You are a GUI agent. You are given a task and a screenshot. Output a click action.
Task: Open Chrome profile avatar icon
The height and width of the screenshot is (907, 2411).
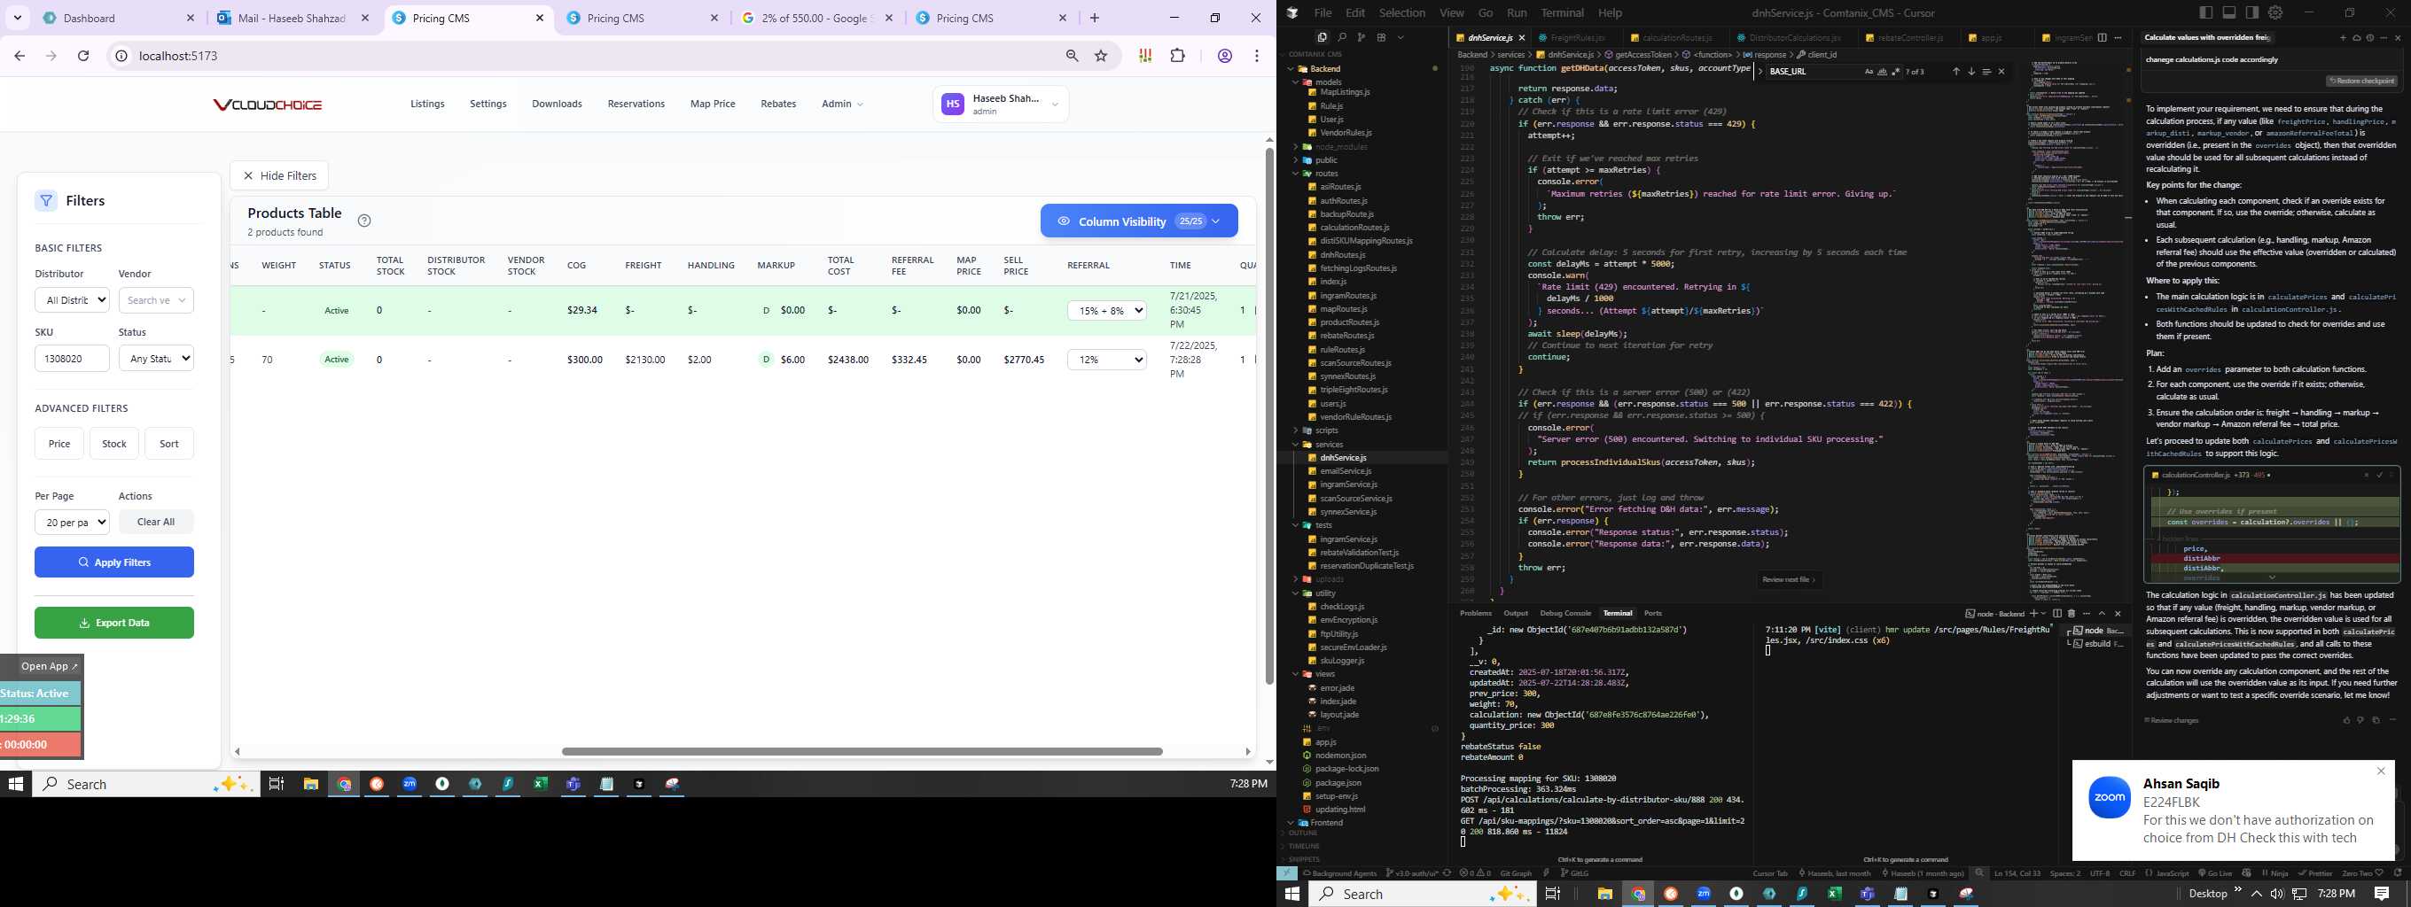(x=1224, y=56)
